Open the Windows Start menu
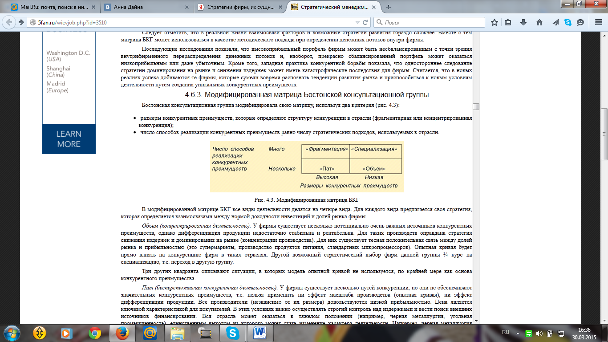 (12, 333)
